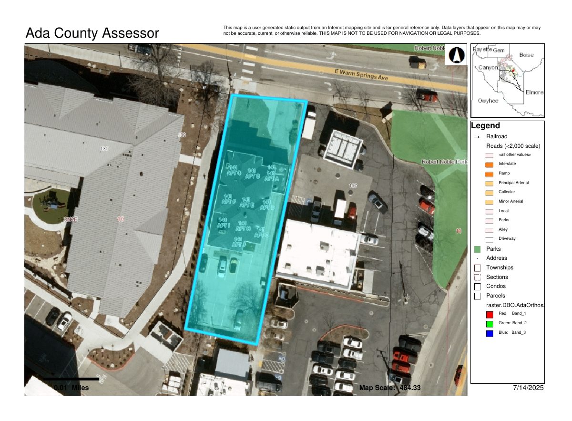Click the Local road legend symbol
572x421 pixels.
click(x=489, y=211)
